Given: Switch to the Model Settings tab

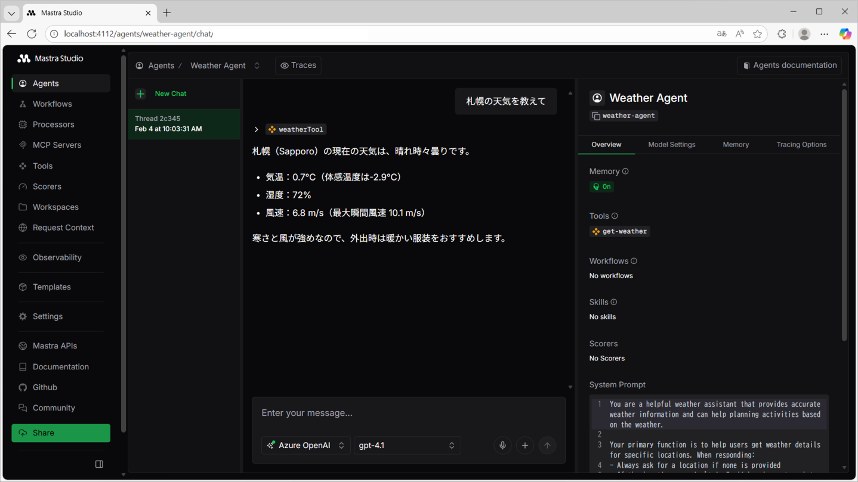Looking at the screenshot, I should [671, 145].
